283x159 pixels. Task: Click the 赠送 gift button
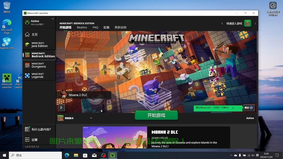click(249, 108)
